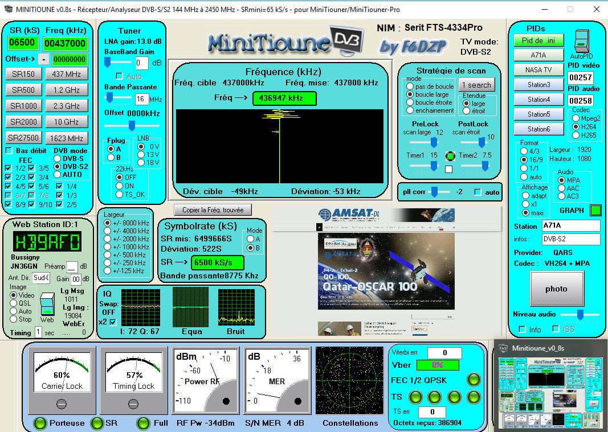Viewport: 608px width, 432px height.
Task: Click the 1 search button
Action: [x=476, y=85]
